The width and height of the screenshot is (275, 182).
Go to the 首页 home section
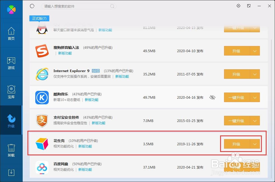11,34
